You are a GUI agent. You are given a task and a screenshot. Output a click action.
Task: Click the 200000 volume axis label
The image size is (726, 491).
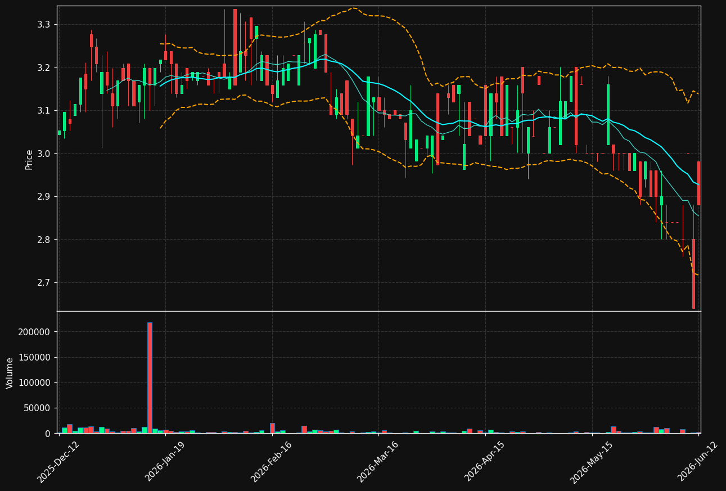tap(34, 332)
